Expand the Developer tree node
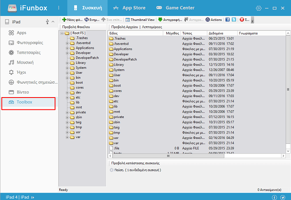The width and height of the screenshot is (291, 200). (67, 53)
